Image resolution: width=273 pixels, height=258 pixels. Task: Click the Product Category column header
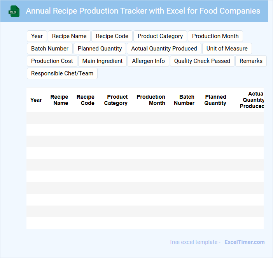point(116,100)
